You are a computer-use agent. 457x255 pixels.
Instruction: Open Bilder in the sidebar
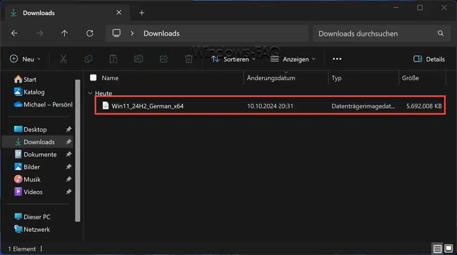tap(27, 167)
